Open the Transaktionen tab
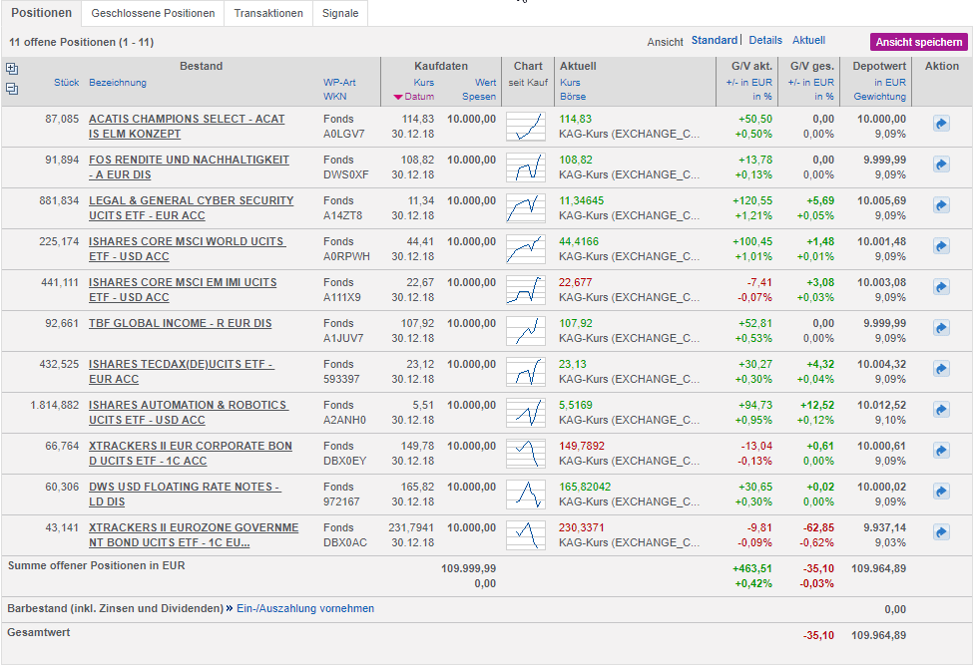This screenshot has width=973, height=666. 268,14
